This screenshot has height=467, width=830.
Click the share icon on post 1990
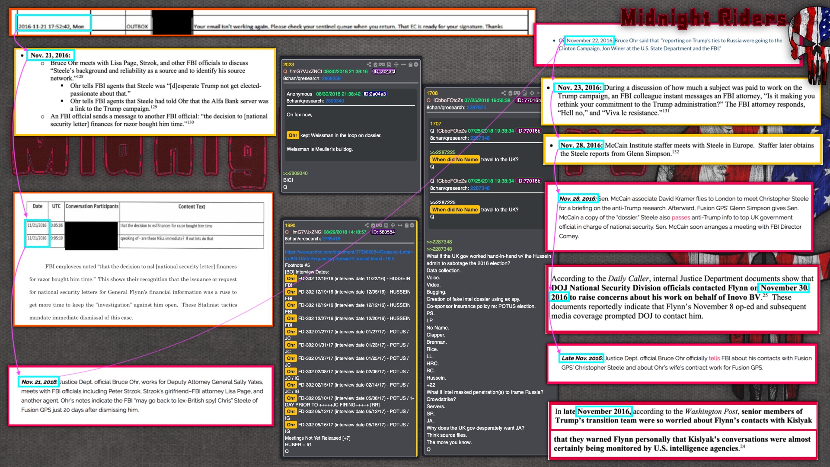click(367, 225)
